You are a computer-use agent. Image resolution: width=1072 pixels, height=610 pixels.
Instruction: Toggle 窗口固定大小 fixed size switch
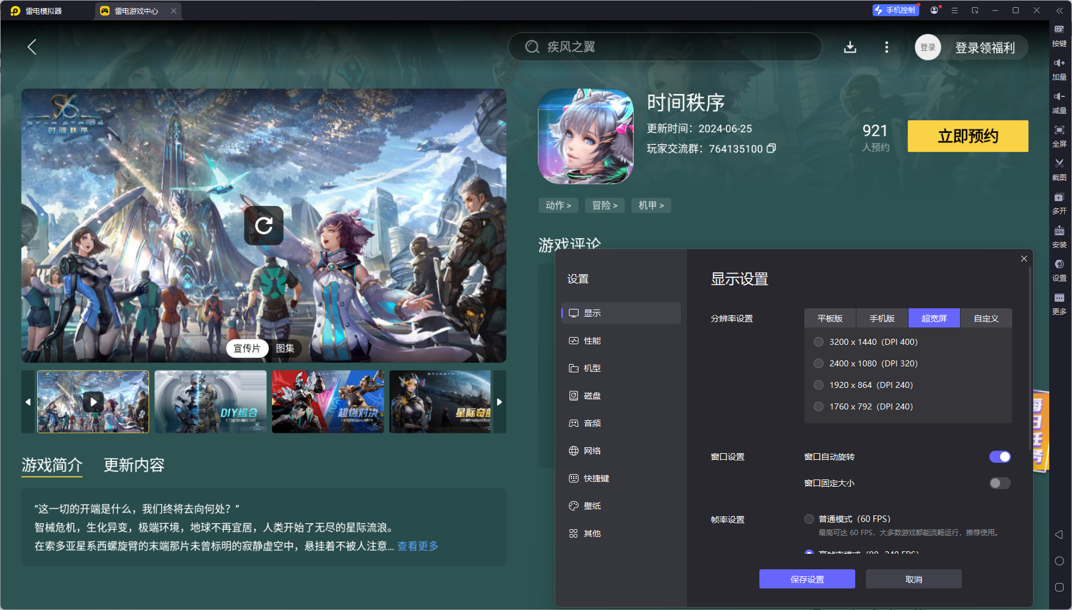tap(1000, 483)
